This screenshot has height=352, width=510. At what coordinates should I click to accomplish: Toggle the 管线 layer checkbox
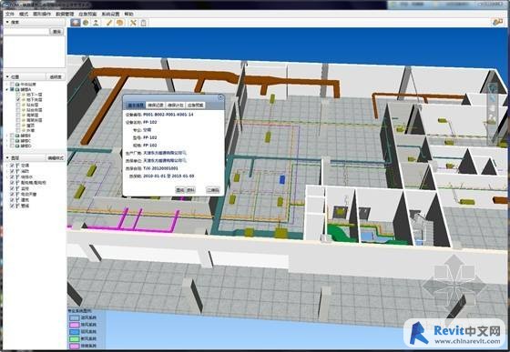click(13, 206)
